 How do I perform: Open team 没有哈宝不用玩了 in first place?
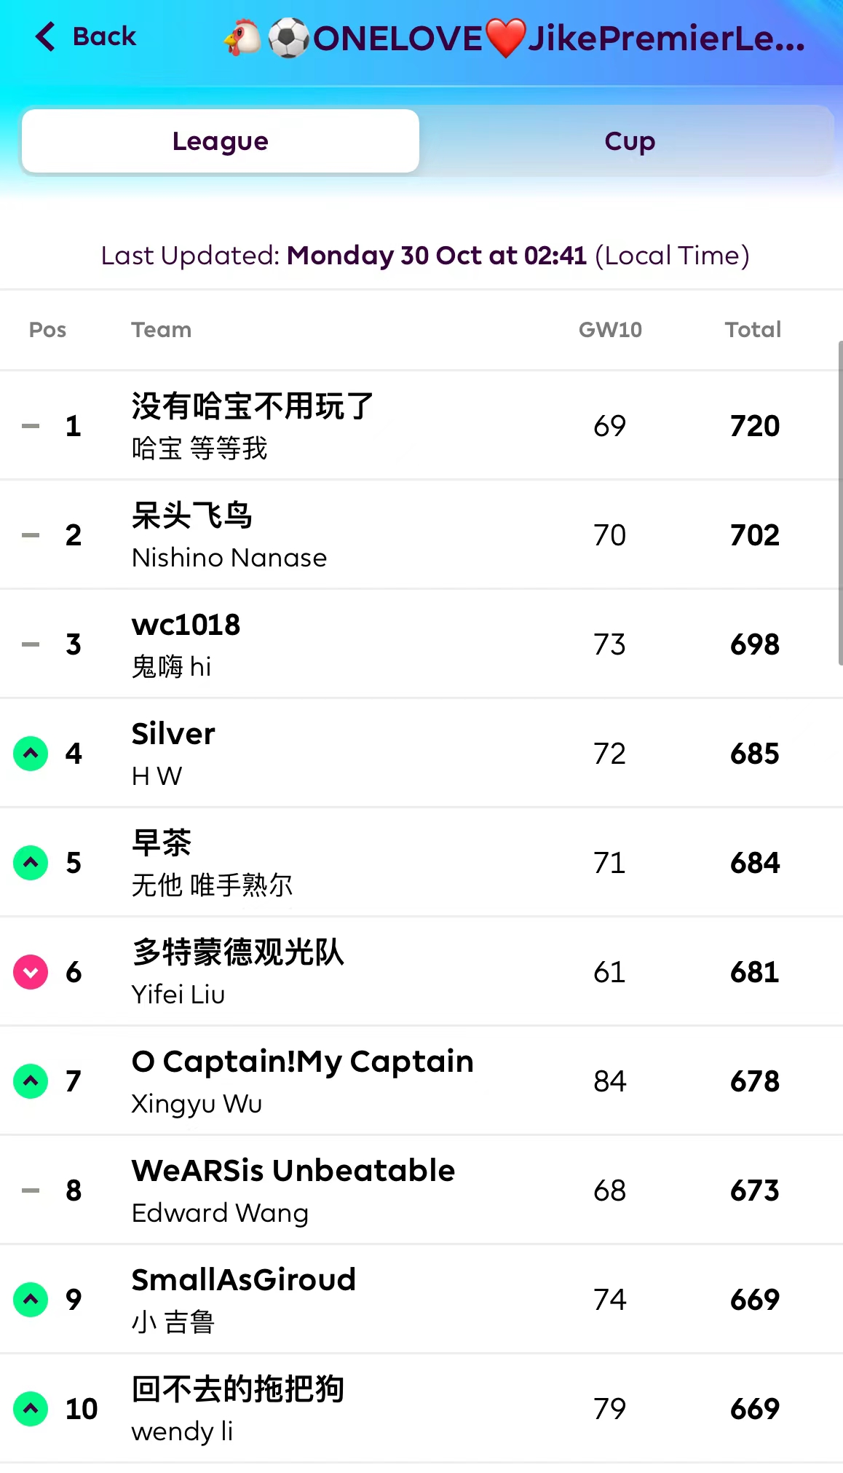(x=252, y=406)
